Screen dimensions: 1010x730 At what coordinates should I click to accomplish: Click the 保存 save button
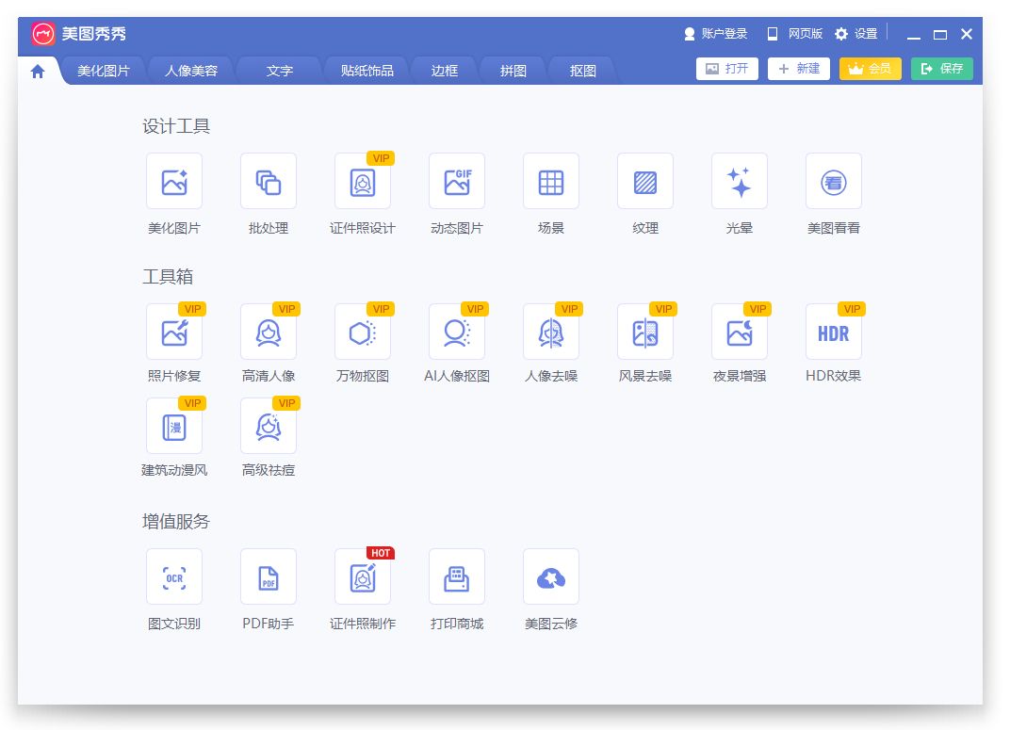tap(941, 68)
